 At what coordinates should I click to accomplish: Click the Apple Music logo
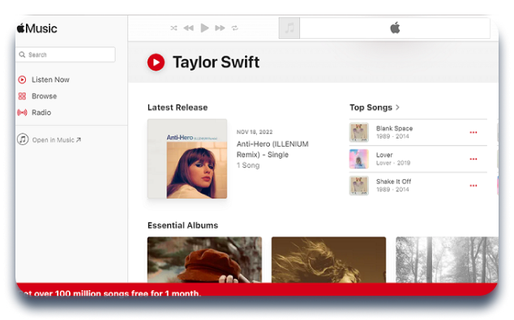coord(37,28)
